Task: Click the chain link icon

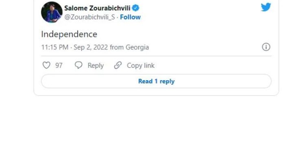Action: (118, 65)
